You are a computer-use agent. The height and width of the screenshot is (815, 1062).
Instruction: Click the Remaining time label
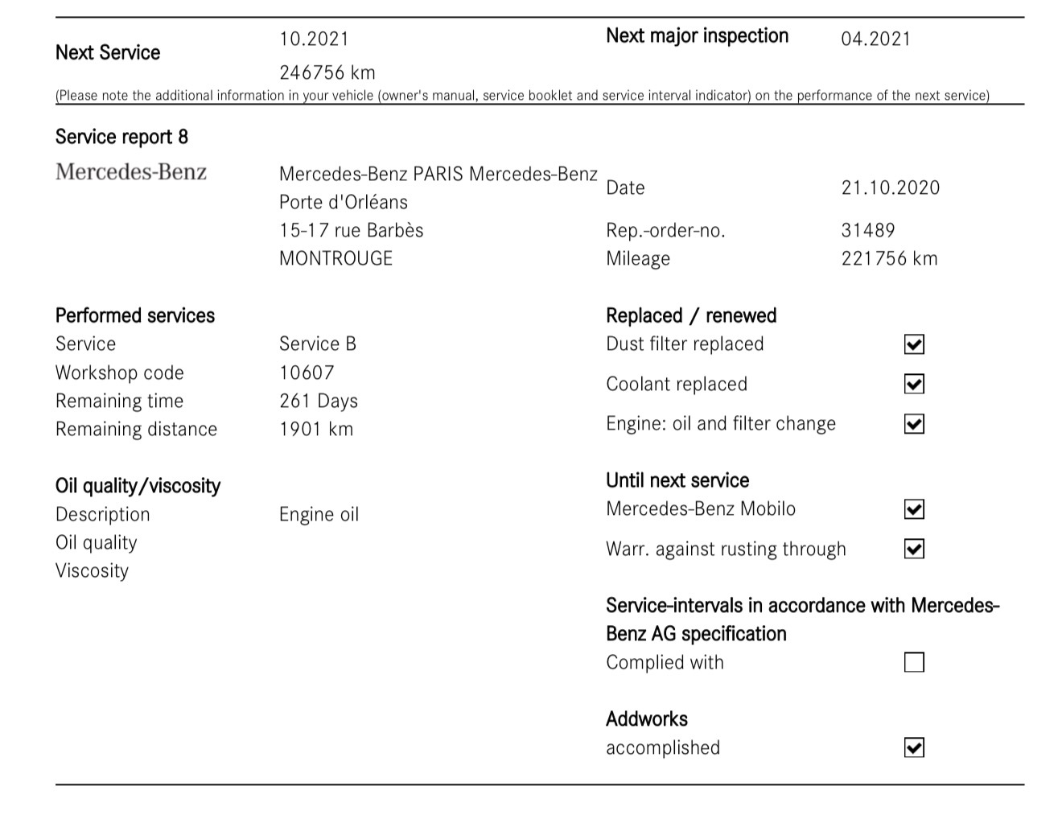coord(120,401)
